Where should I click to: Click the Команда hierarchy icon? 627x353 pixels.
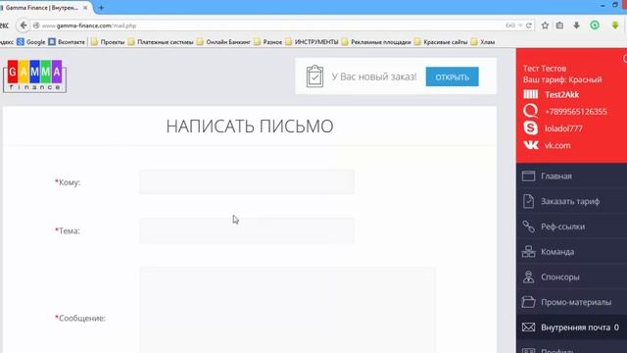pyautogui.click(x=528, y=252)
